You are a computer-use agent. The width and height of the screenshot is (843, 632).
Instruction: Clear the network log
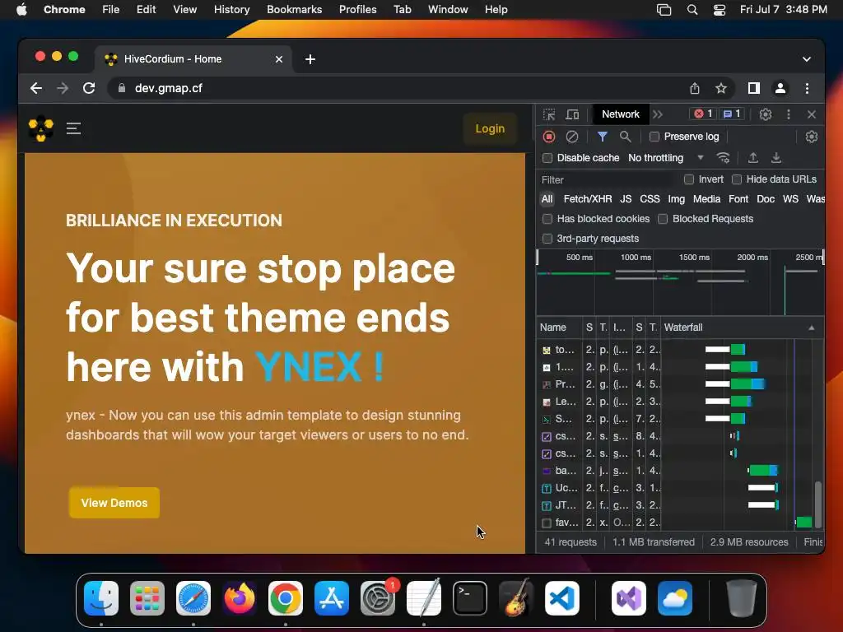pyautogui.click(x=572, y=137)
